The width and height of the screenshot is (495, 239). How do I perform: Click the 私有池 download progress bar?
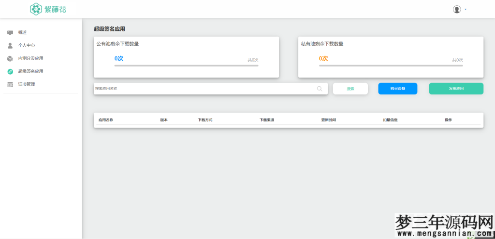(391, 66)
